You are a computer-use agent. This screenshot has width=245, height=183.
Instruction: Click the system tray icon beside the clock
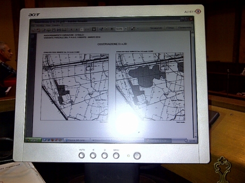tap(186, 141)
